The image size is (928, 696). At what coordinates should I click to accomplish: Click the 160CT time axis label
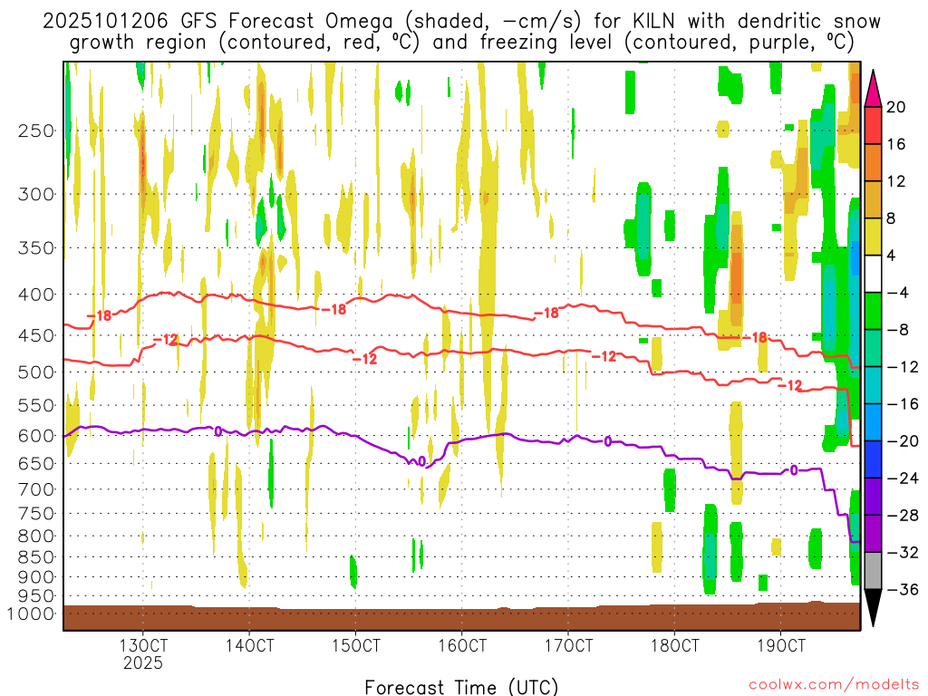tap(461, 645)
